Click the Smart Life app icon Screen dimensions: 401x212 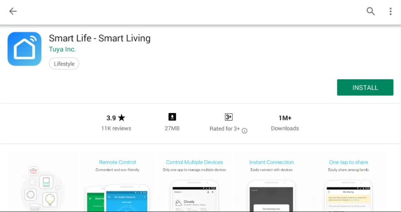[24, 49]
